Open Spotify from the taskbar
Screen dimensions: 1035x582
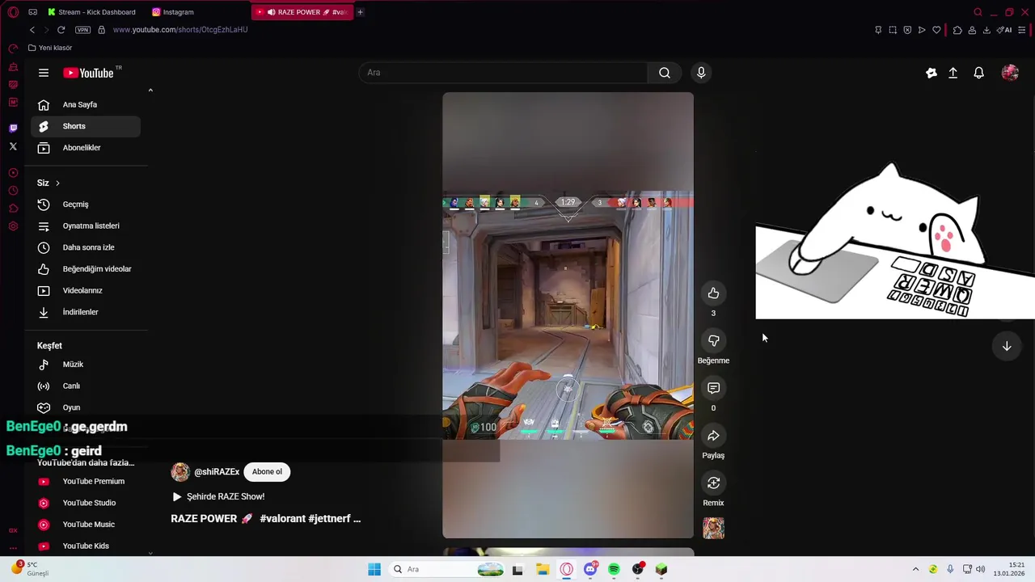click(614, 569)
